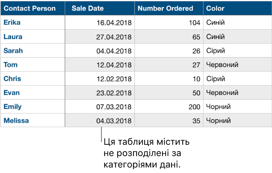Viewport: 272px width, 173px height.
Task: Click the 04.03.2018 sale date cell
Action: [114, 121]
